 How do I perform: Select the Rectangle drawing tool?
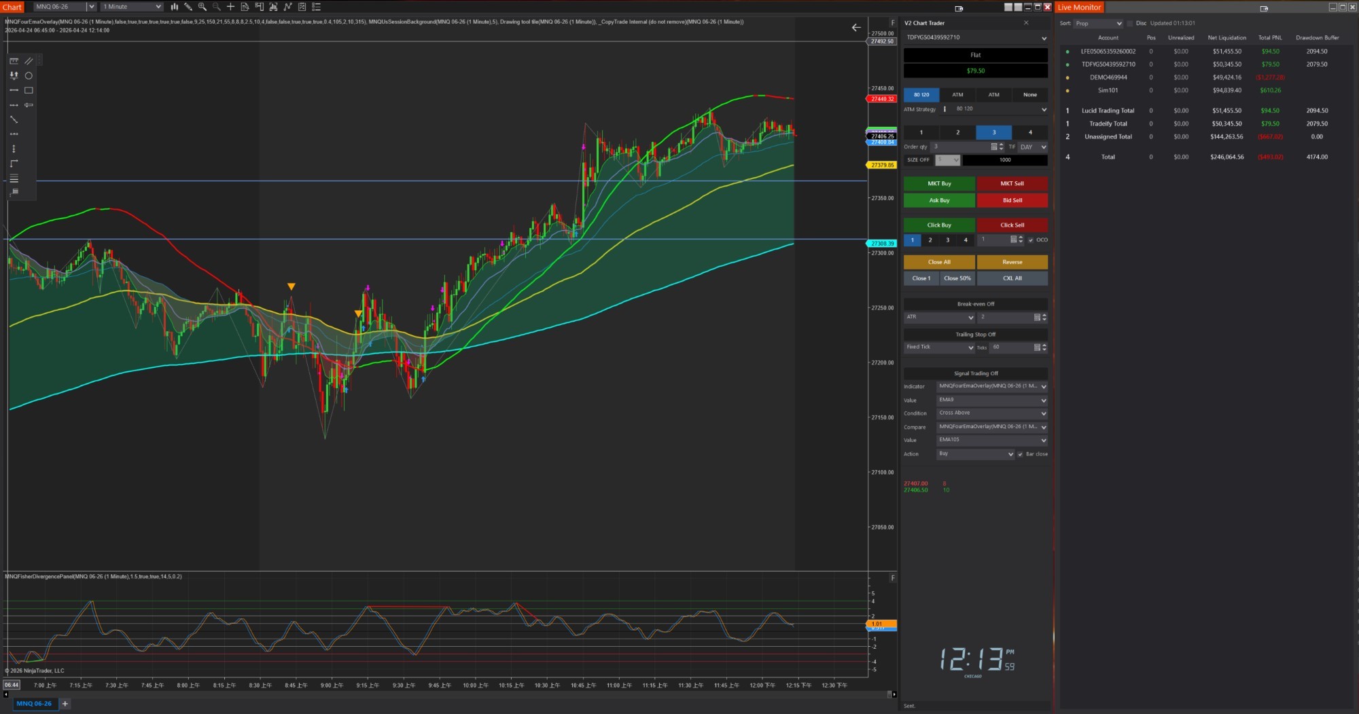(x=29, y=90)
